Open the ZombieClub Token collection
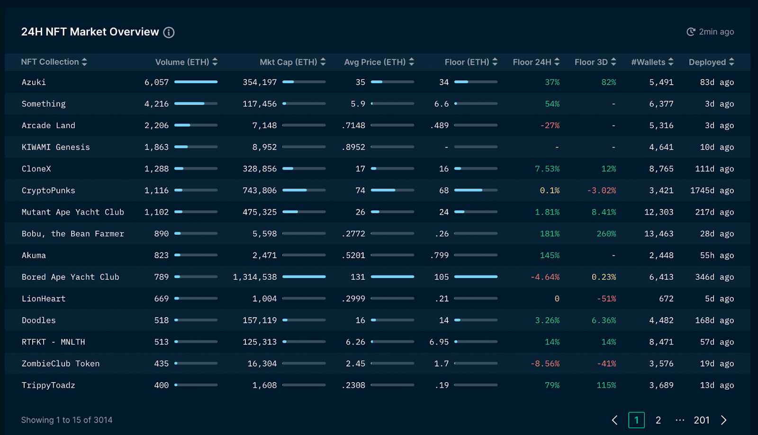 click(61, 364)
